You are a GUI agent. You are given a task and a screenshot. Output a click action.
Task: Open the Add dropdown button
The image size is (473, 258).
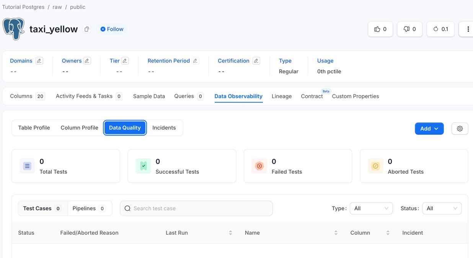click(429, 129)
